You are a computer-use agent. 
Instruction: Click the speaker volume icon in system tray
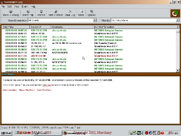(x=143, y=133)
